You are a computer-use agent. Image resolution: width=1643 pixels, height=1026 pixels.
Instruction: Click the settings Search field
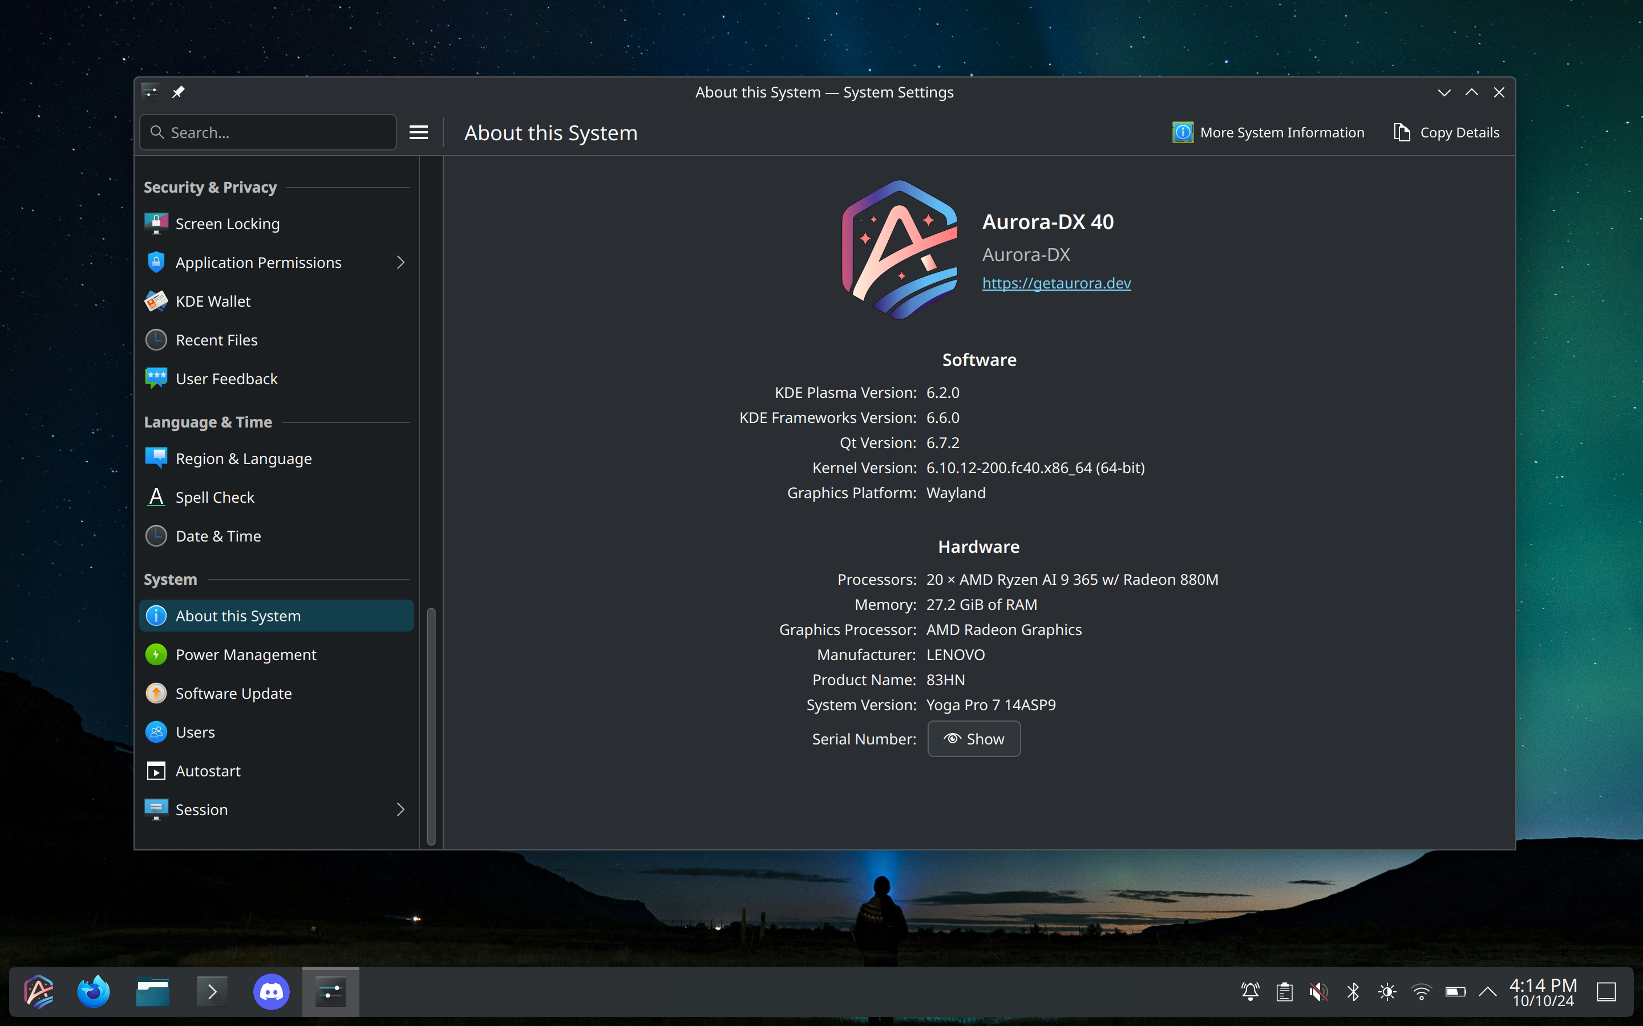[268, 132]
